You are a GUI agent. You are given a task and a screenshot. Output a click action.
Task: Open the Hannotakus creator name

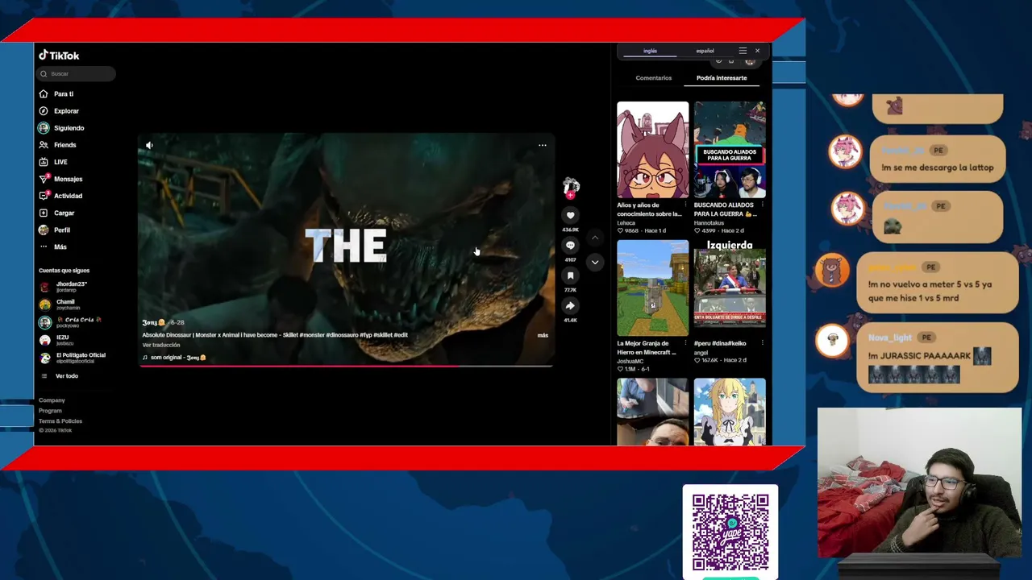[x=709, y=223]
